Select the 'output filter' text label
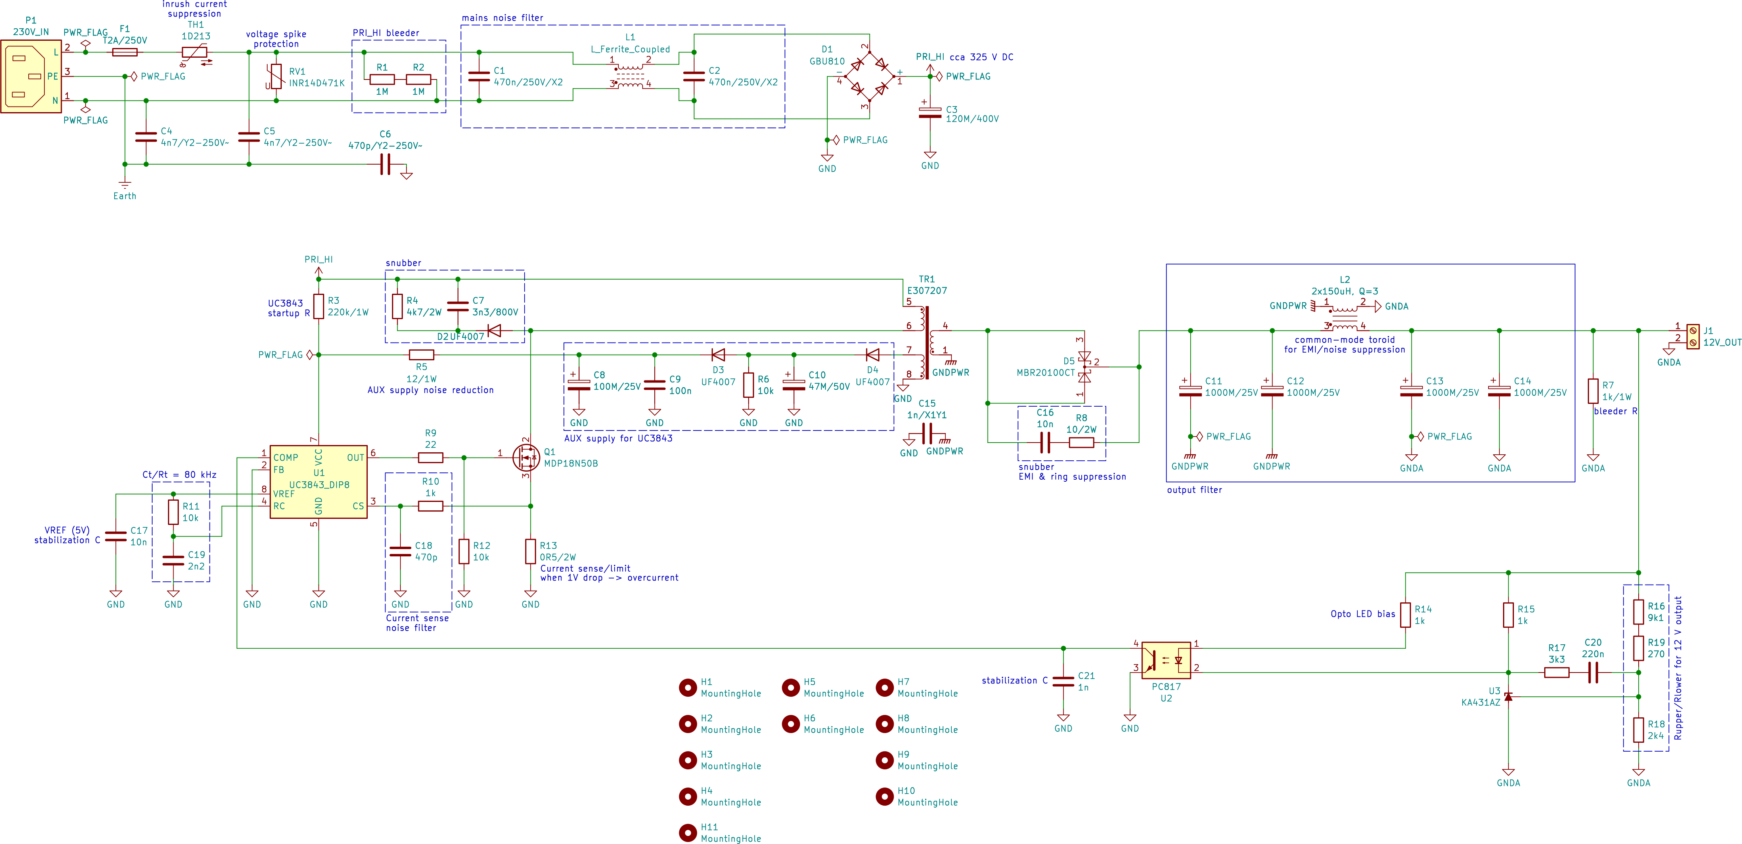 point(1194,490)
